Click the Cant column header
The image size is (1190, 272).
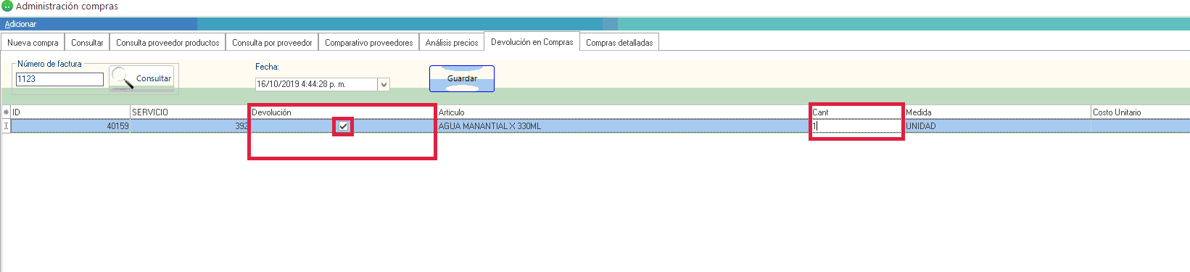pyautogui.click(x=857, y=112)
